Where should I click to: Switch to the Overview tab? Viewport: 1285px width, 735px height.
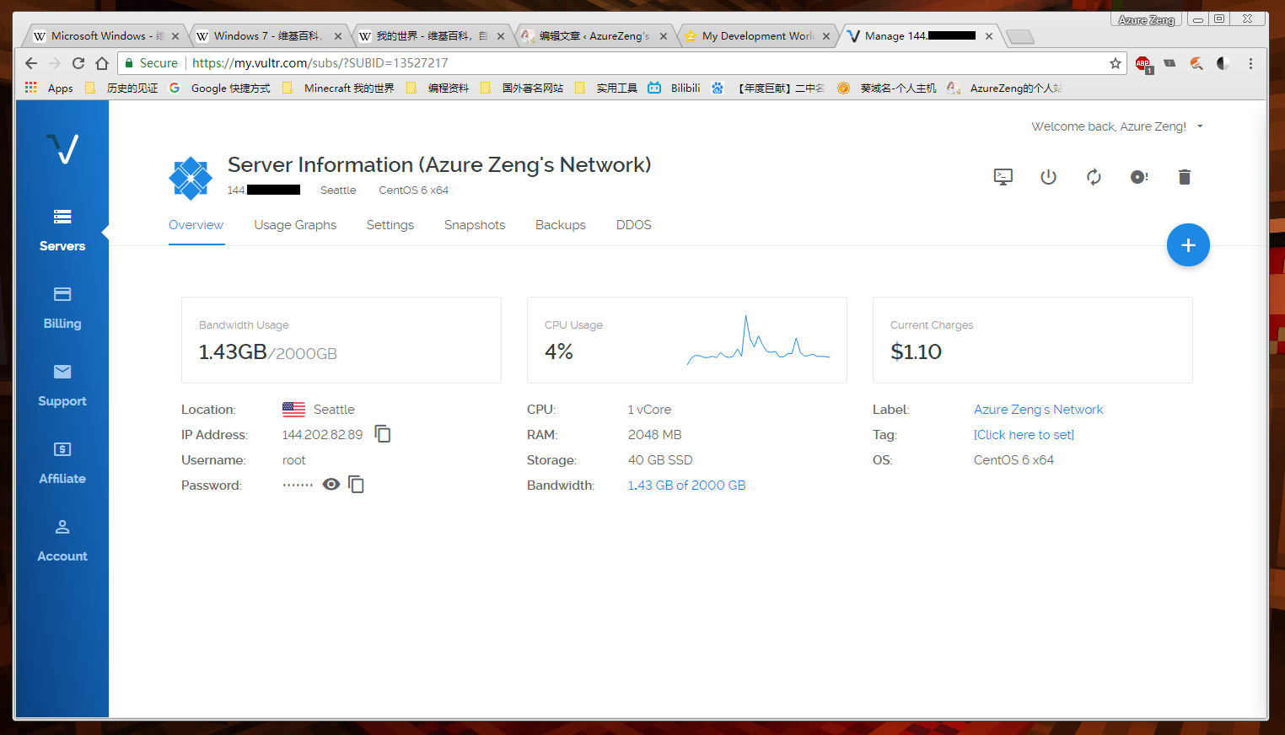196,225
